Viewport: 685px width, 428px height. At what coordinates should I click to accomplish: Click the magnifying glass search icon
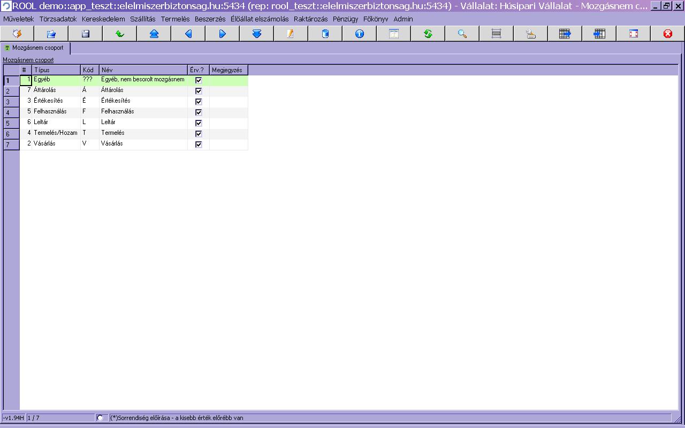coord(462,34)
